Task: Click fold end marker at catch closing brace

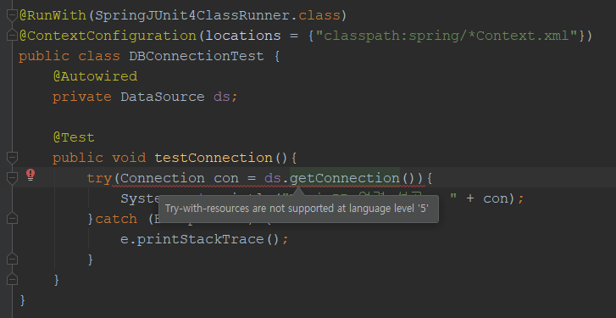Action: coord(12,259)
